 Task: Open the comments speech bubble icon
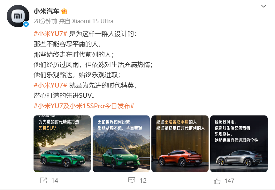pos(132,180)
